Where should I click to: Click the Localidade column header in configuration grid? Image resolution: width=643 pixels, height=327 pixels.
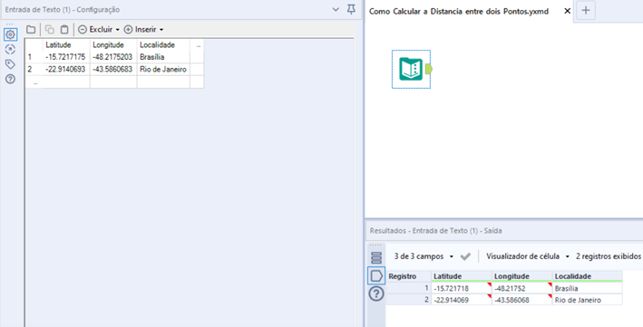(x=163, y=45)
